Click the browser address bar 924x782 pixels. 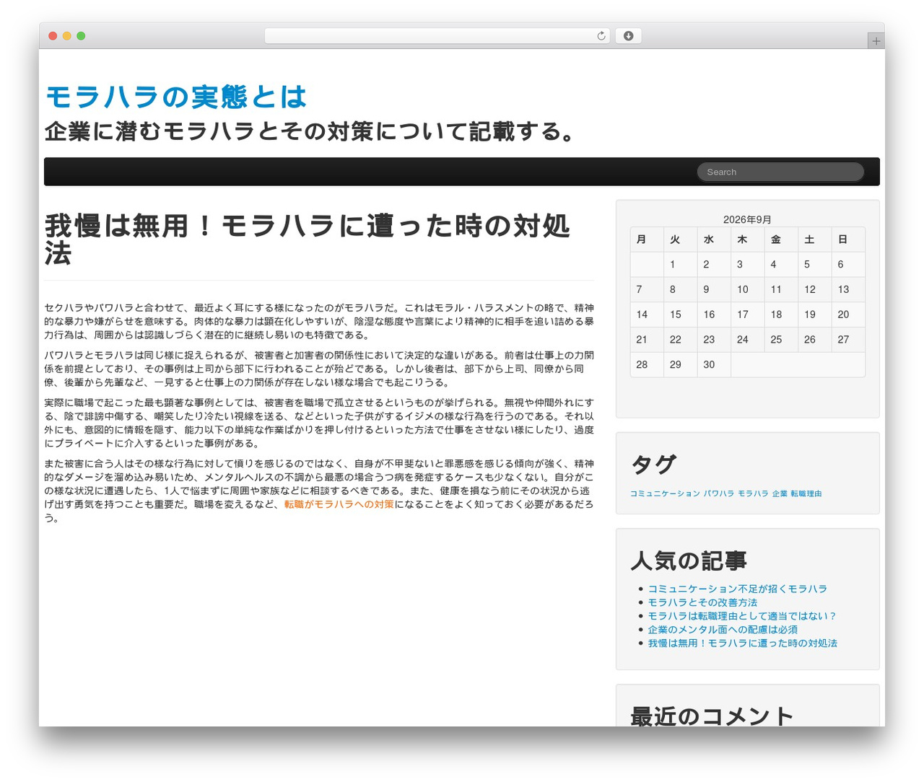(437, 36)
